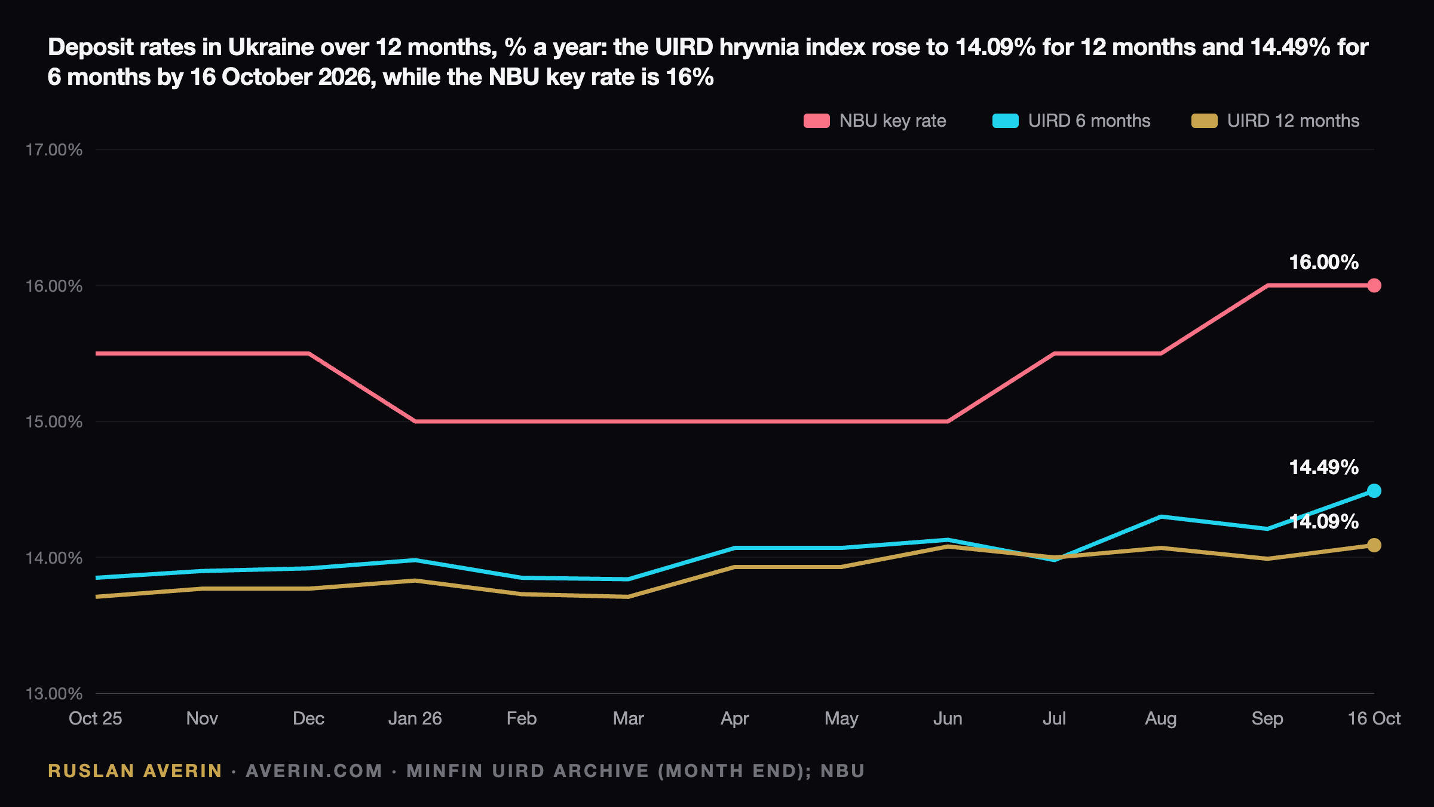Click the '14.49%' data label
Image resolution: width=1434 pixels, height=807 pixels.
click(1324, 467)
